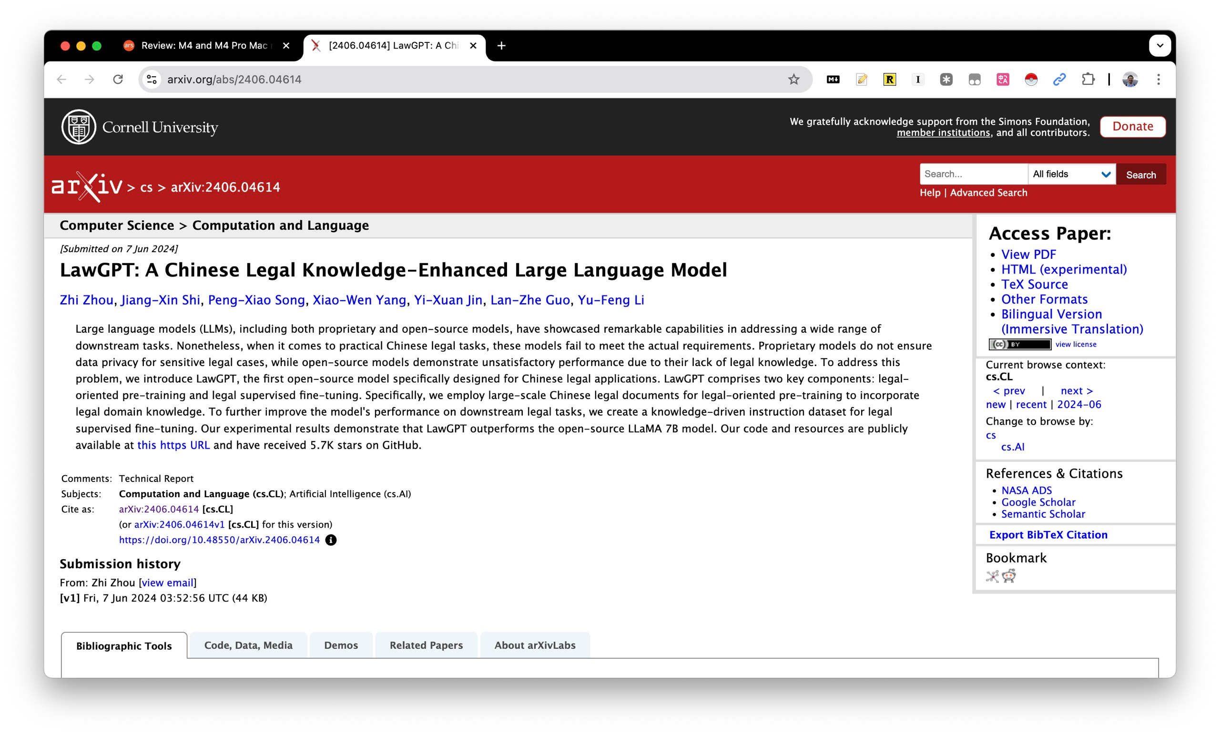Screen dimensions: 1220x736
Task: Open the tab search chevron dropdown
Action: (1159, 46)
